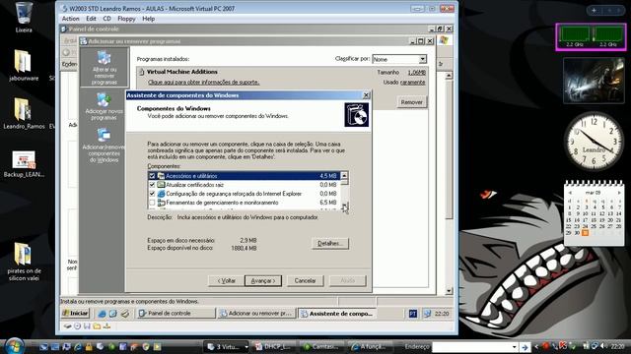
Task: Click the padlock icon in Vista quick launch
Action: pyautogui.click(x=89, y=346)
